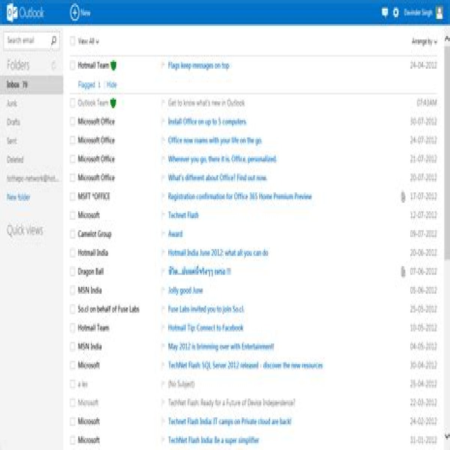
Task: Click the New message plus icon
Action: point(75,13)
